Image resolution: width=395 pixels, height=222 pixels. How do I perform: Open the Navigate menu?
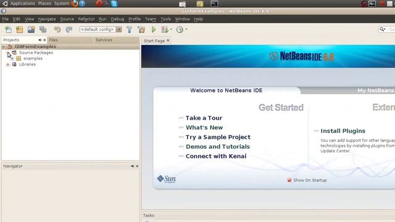pos(47,19)
